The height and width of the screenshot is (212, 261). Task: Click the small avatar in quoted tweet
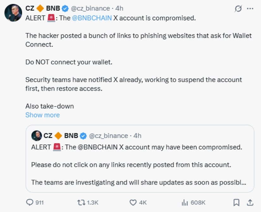(37, 136)
